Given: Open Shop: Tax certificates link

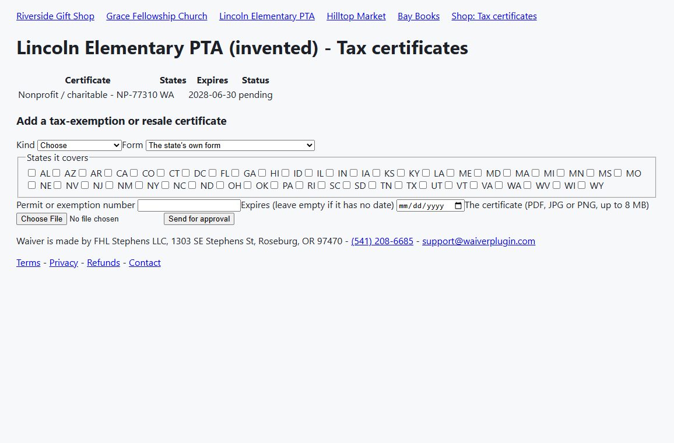Looking at the screenshot, I should (x=494, y=16).
